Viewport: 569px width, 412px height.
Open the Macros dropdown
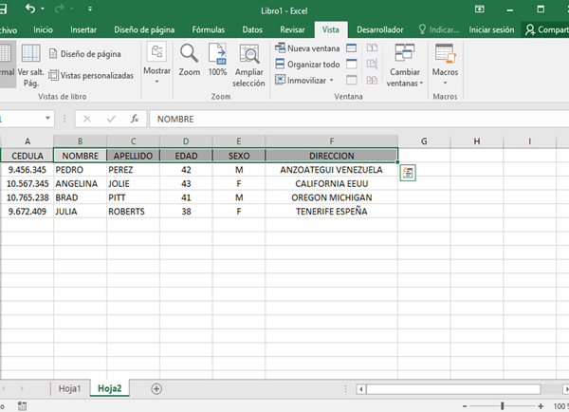(445, 65)
